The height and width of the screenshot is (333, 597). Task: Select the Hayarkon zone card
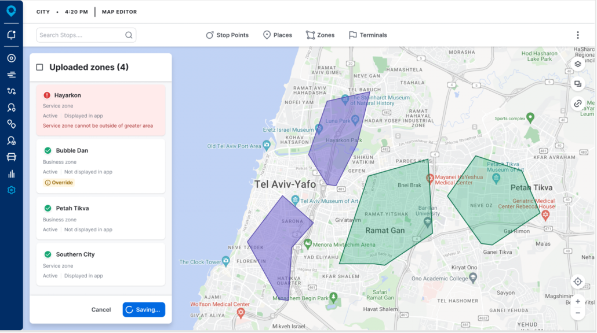click(101, 110)
